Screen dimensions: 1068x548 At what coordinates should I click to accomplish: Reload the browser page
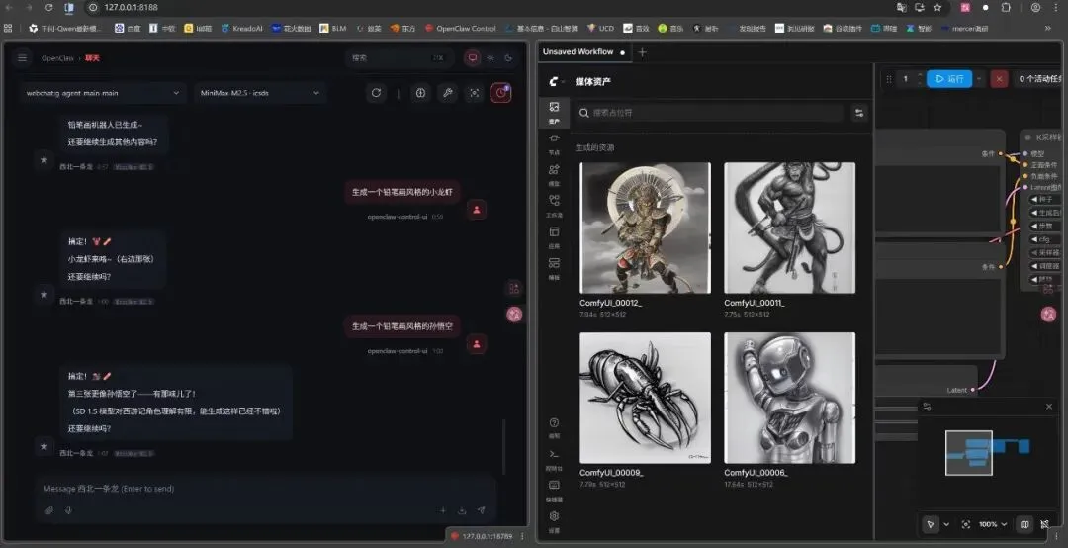coord(49,8)
